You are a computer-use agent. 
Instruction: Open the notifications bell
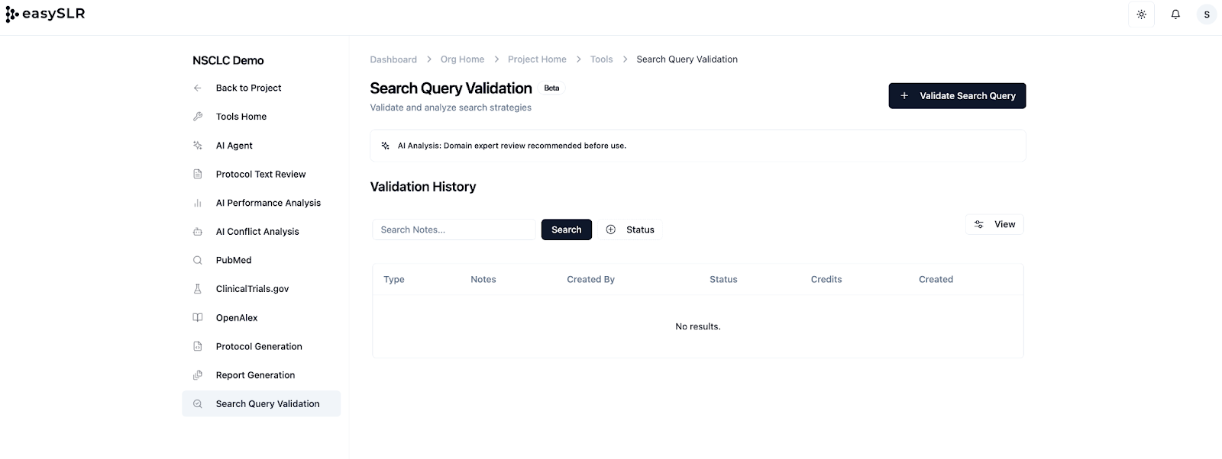click(x=1175, y=14)
